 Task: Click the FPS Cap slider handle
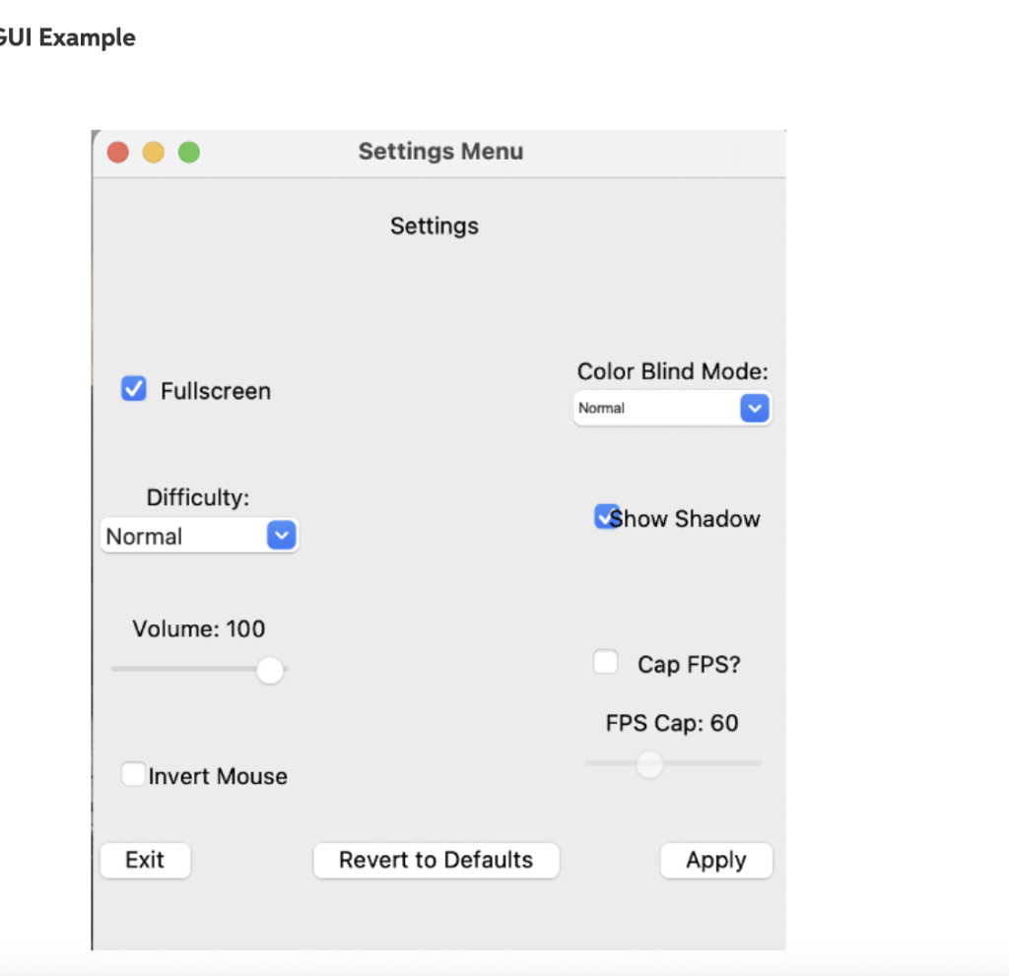pyautogui.click(x=649, y=764)
